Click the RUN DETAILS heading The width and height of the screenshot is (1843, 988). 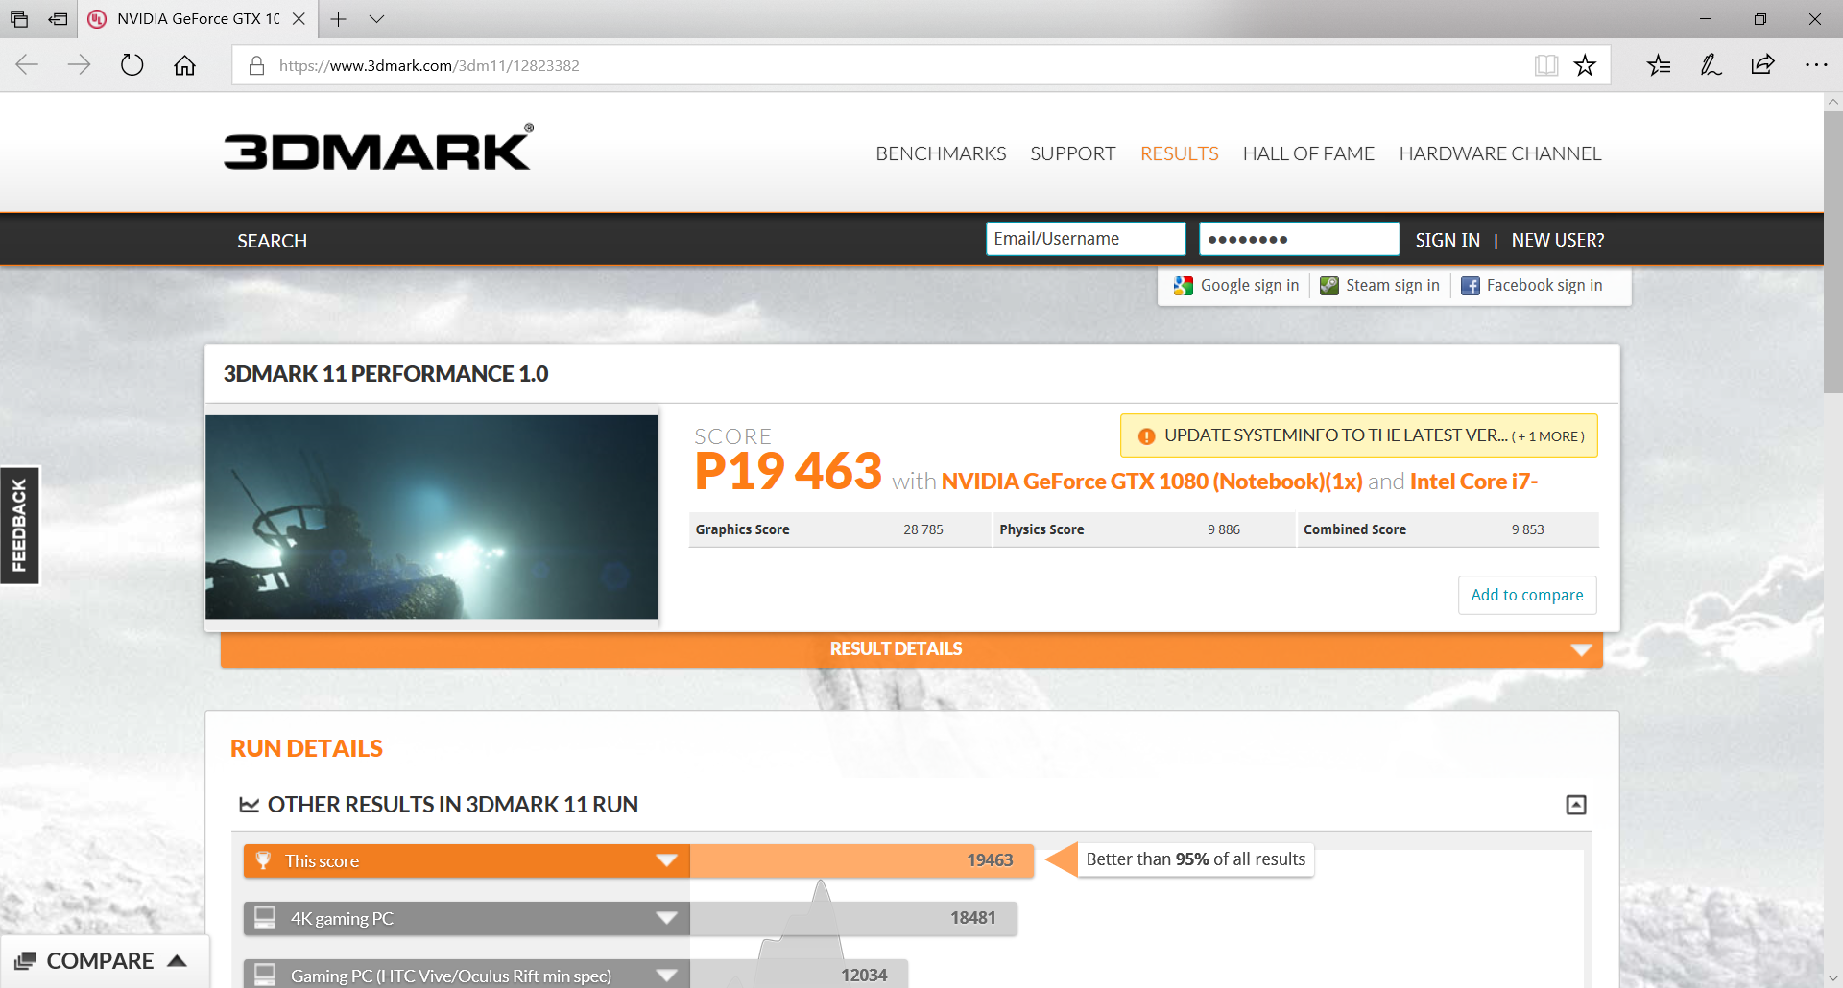tap(306, 749)
